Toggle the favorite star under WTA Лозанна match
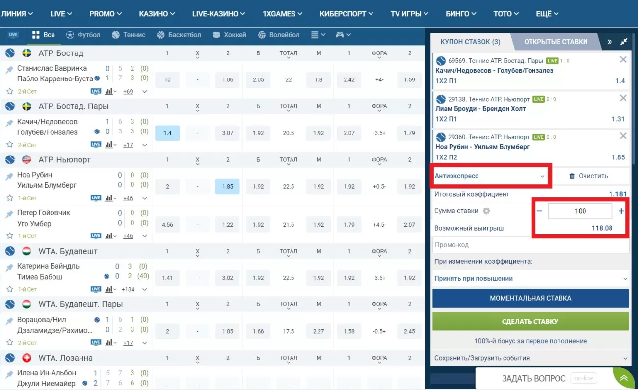 coord(10,388)
